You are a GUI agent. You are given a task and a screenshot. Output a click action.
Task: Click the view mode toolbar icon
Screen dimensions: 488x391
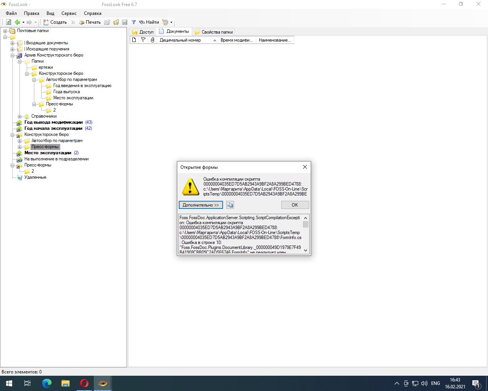(x=165, y=22)
